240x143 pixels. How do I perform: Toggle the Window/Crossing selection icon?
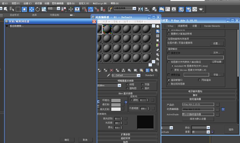click(x=24, y=9)
